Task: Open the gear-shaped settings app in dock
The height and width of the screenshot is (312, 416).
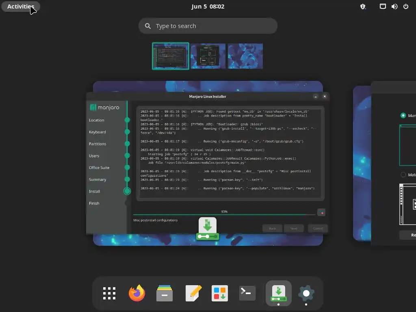Action: pyautogui.click(x=306, y=293)
